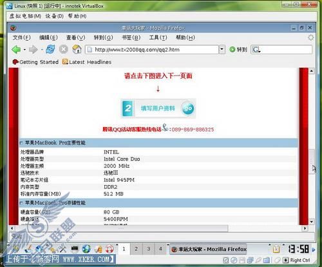
Task: Switch to virtual desktop 1
Action: point(124,249)
